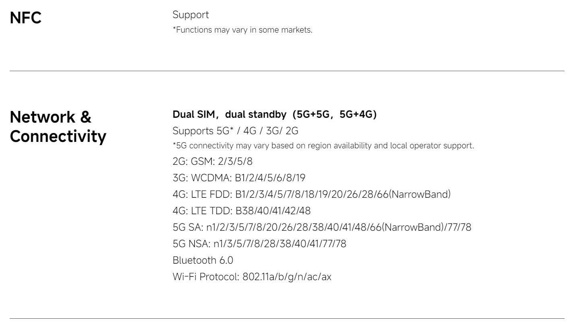
Task: Click the 5G SA bands line
Action: click(322, 227)
